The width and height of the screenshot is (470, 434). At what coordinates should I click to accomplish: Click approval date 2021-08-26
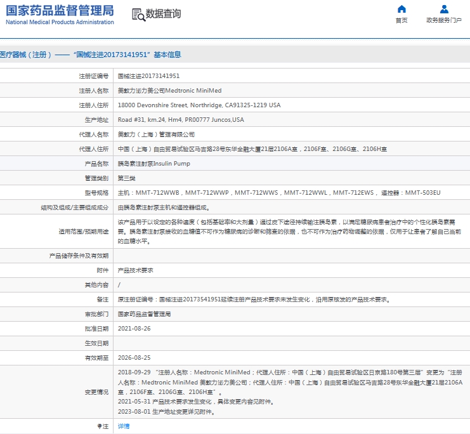[x=134, y=329]
